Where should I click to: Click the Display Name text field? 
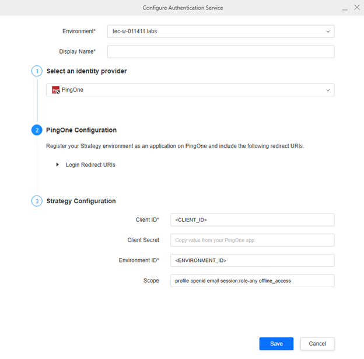pyautogui.click(x=220, y=52)
